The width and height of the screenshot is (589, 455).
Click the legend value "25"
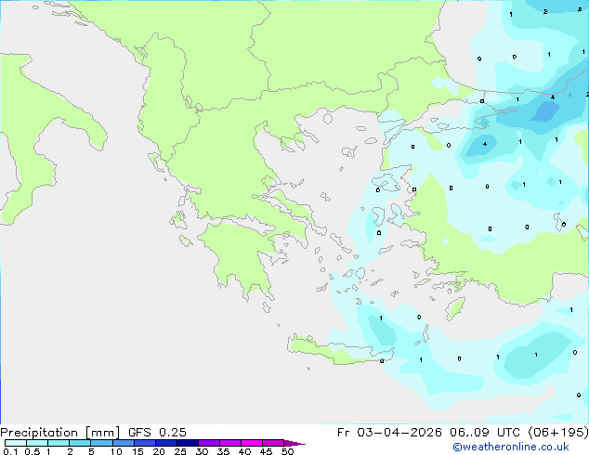point(180,451)
